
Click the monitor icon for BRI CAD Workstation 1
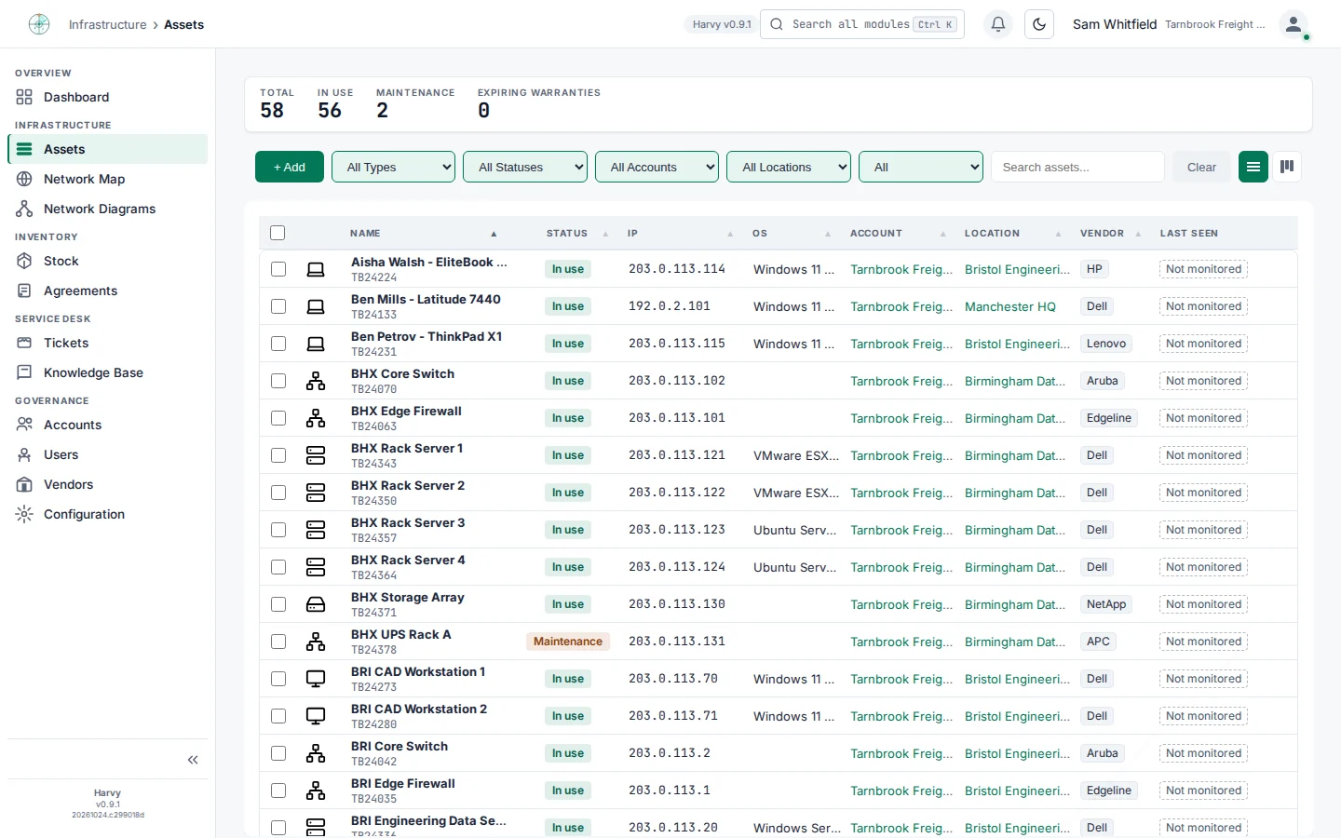coord(316,679)
